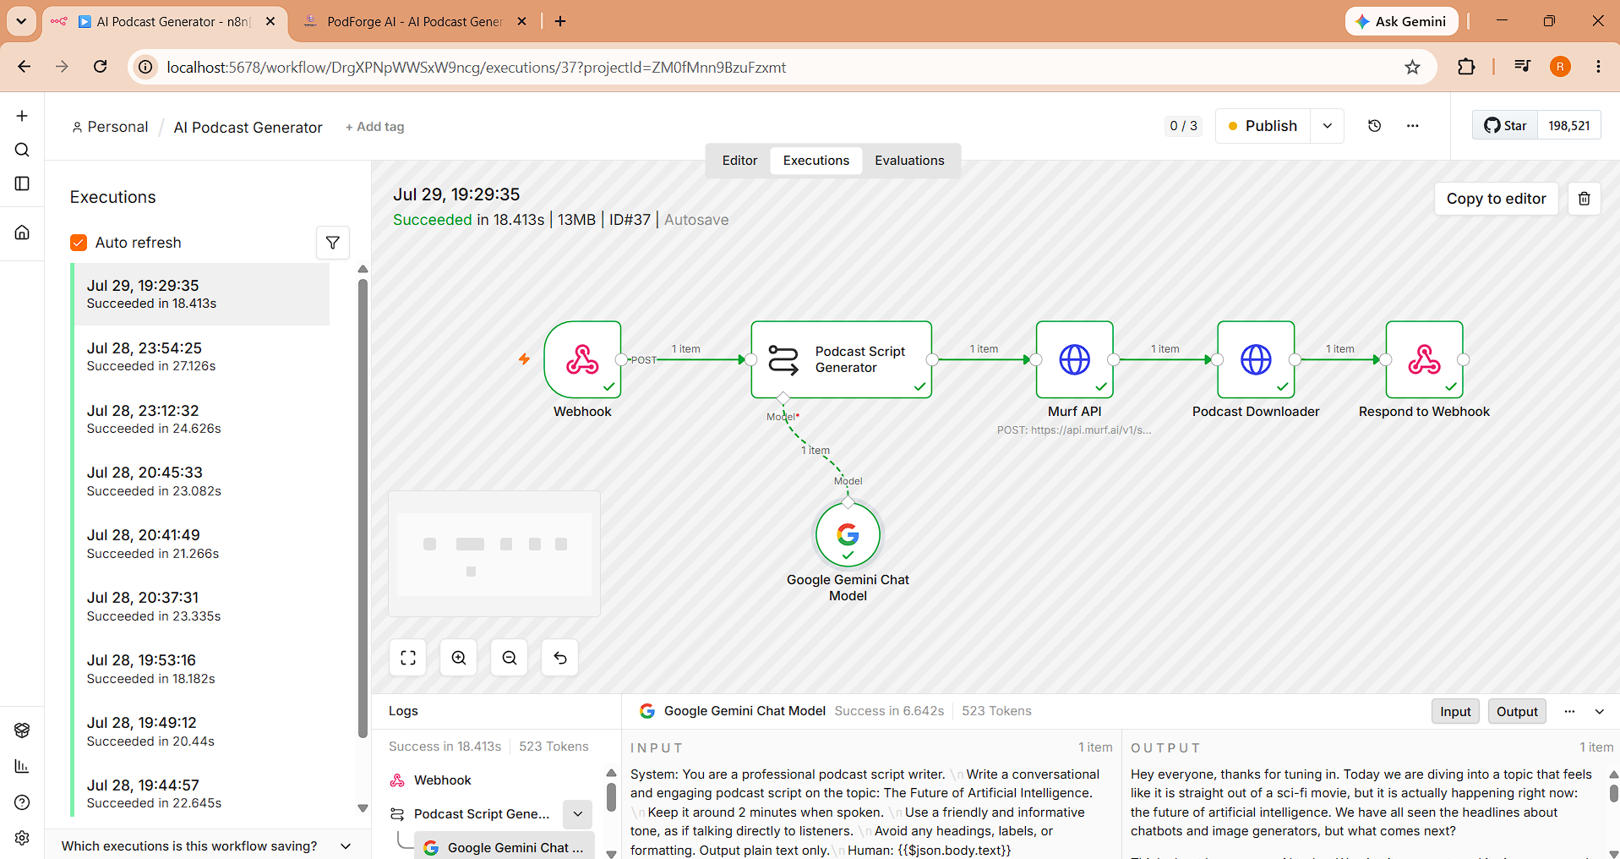1620x859 pixels.
Task: Expand 'Which executions is this workflow saving?'
Action: [x=206, y=846]
